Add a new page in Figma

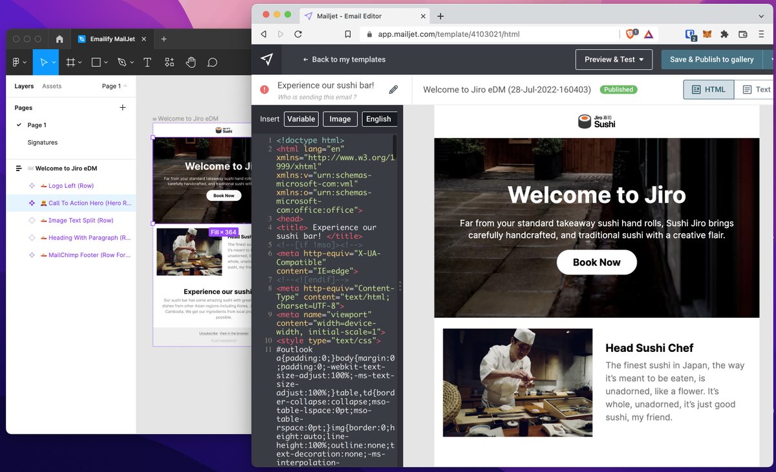[x=123, y=107]
